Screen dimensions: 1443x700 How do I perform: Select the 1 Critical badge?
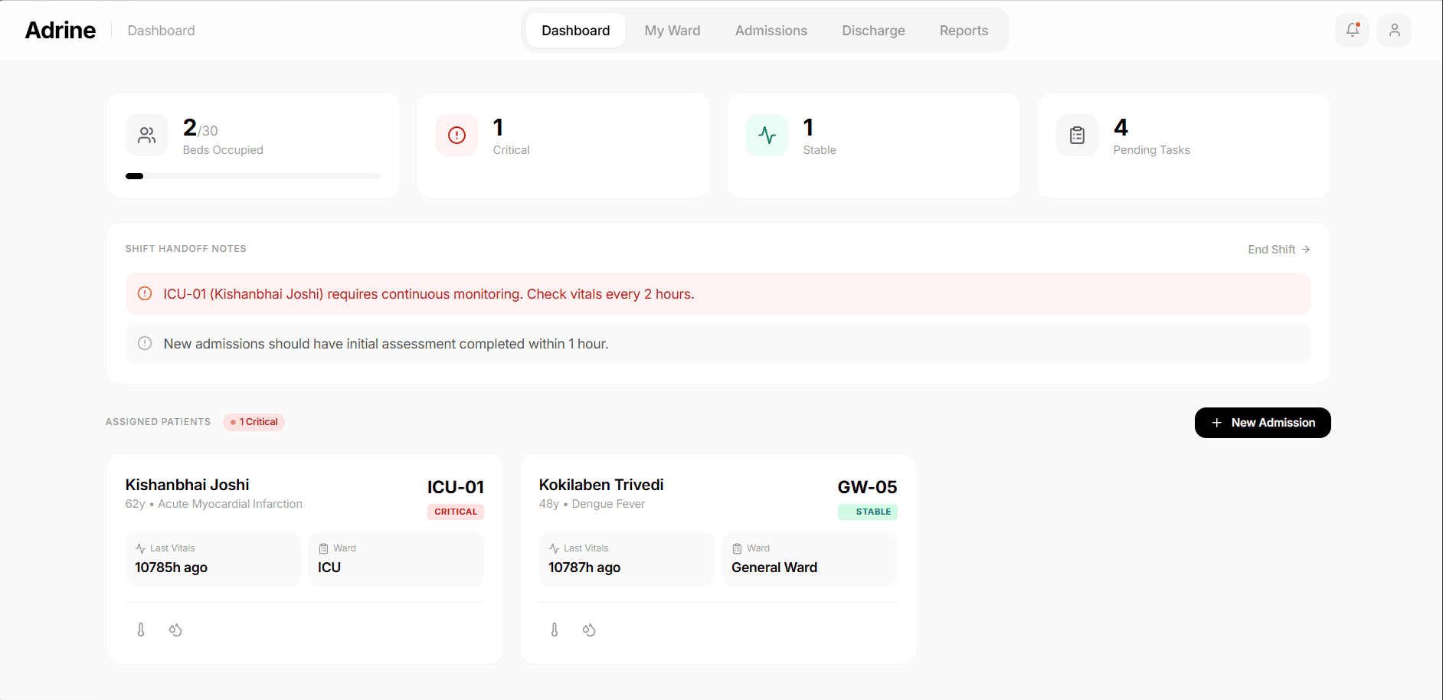254,421
